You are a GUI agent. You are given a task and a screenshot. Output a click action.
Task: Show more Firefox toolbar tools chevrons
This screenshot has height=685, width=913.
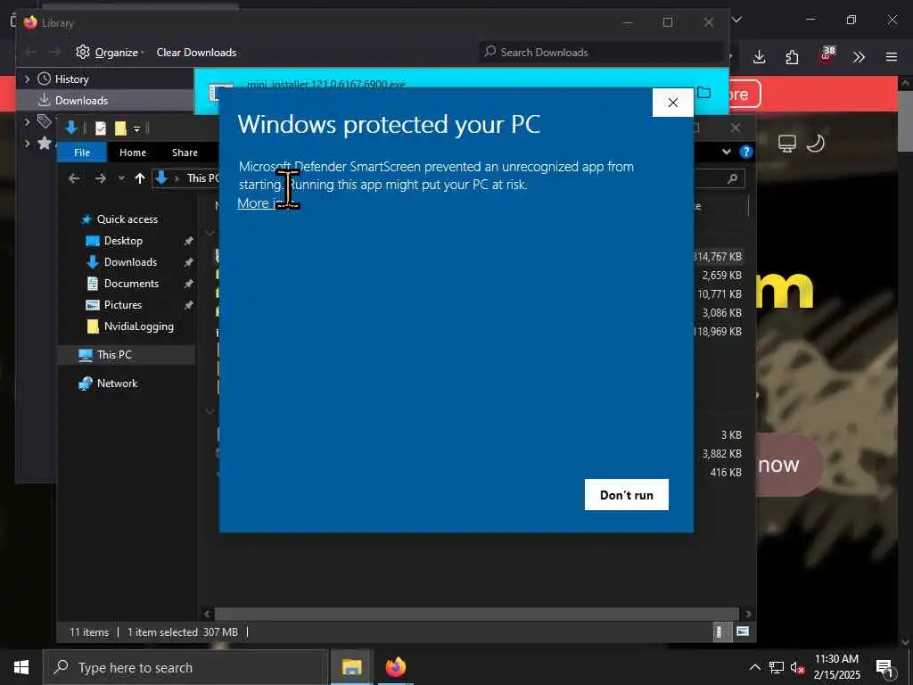click(859, 57)
